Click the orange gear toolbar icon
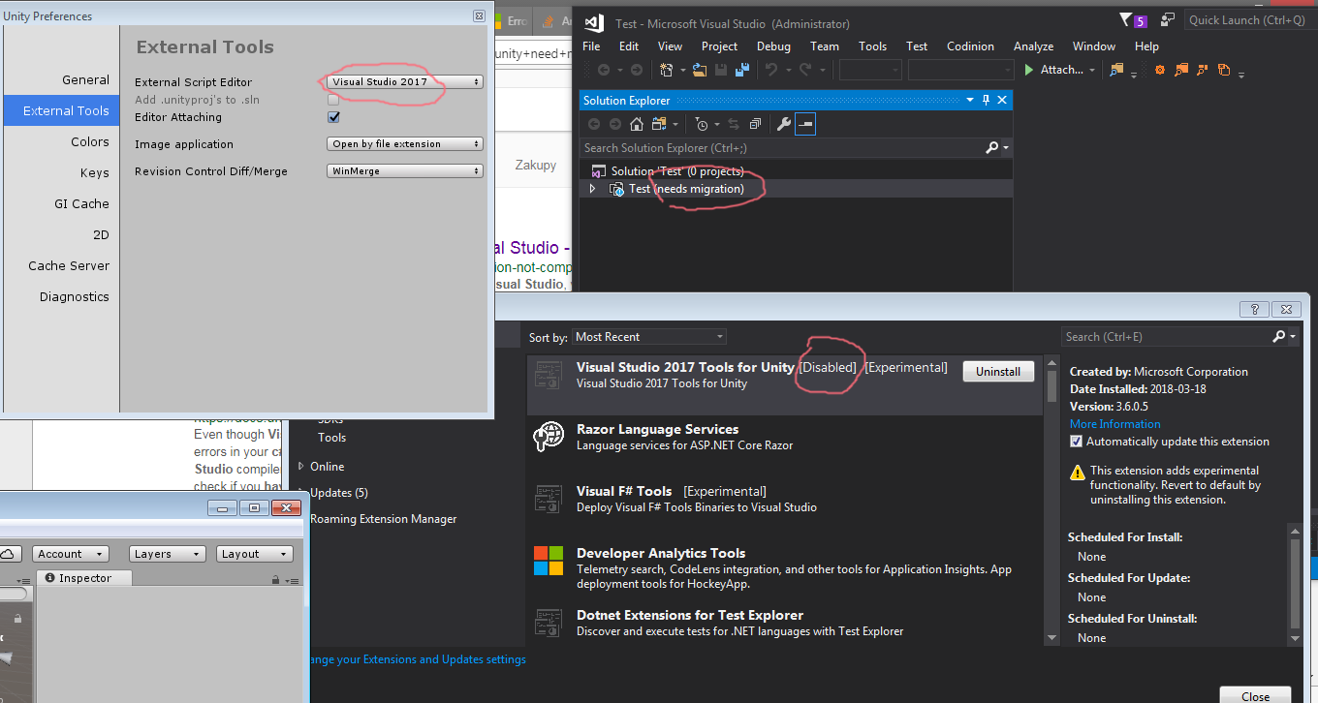 point(1159,70)
